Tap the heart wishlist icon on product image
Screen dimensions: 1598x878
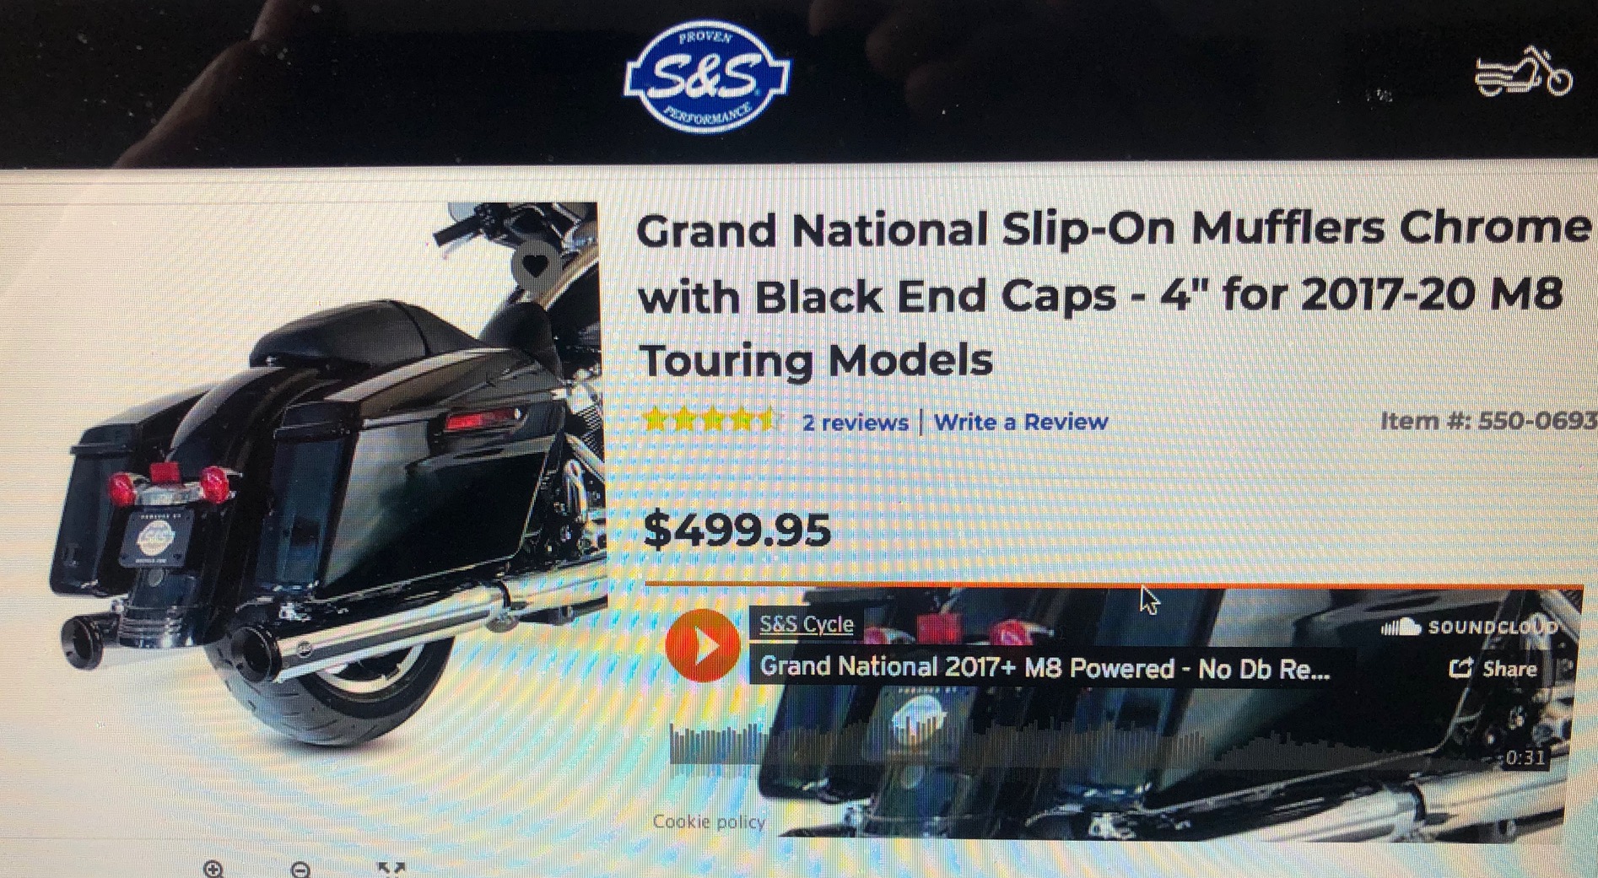[536, 266]
